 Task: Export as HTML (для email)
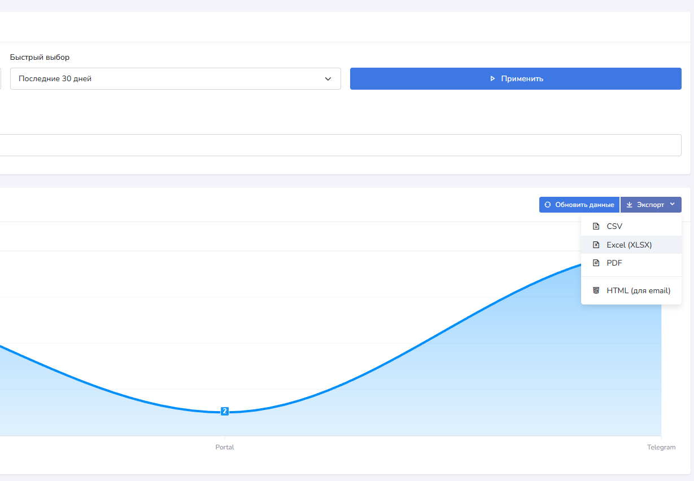(x=638, y=291)
